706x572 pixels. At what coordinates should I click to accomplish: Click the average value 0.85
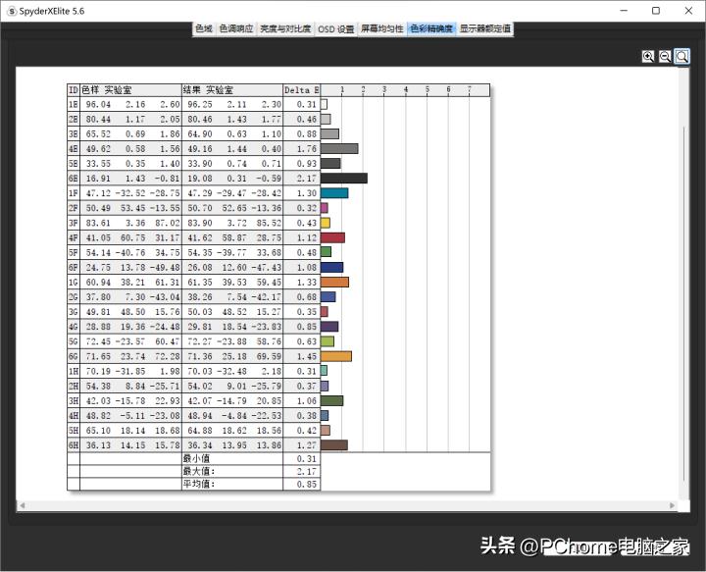coord(307,484)
